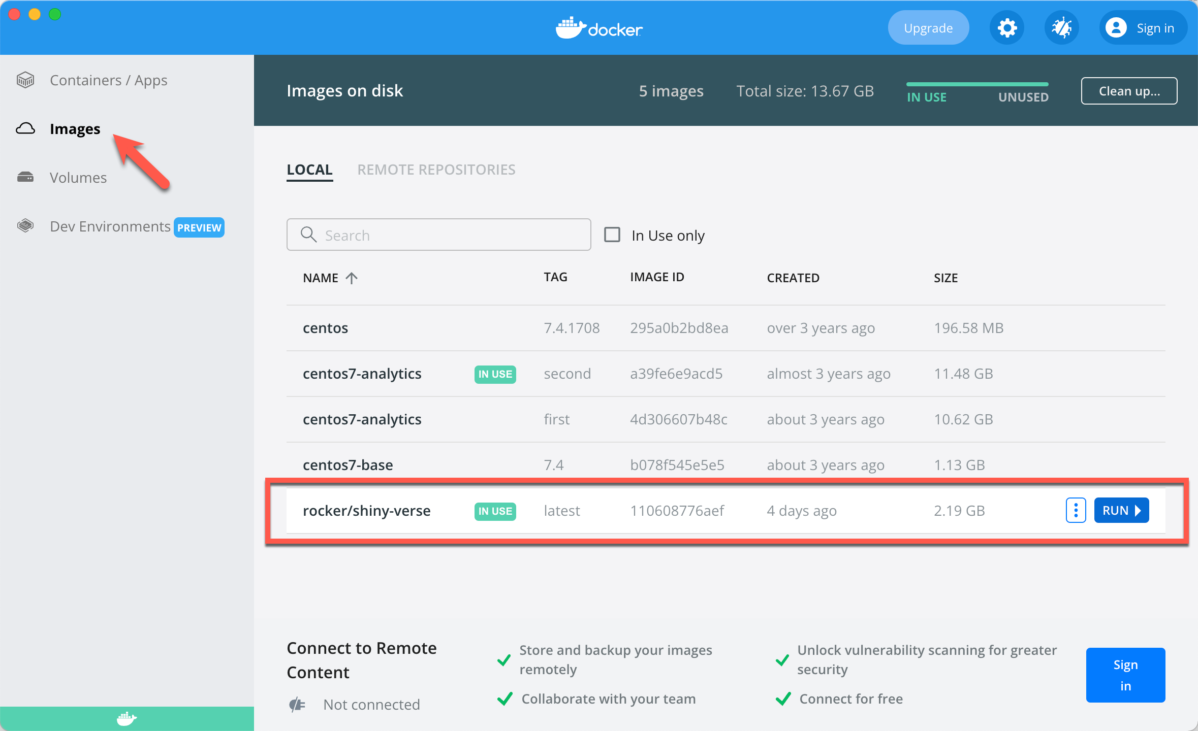
Task: Click the PREVIEW badge beside Dev Environments
Action: [x=199, y=227]
